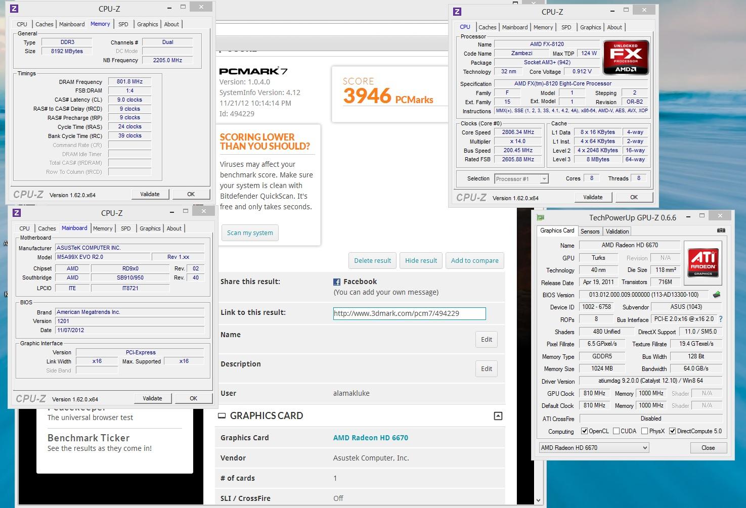This screenshot has height=508, width=746.
Task: Open Mainboard tab in CPU window
Action: point(515,27)
